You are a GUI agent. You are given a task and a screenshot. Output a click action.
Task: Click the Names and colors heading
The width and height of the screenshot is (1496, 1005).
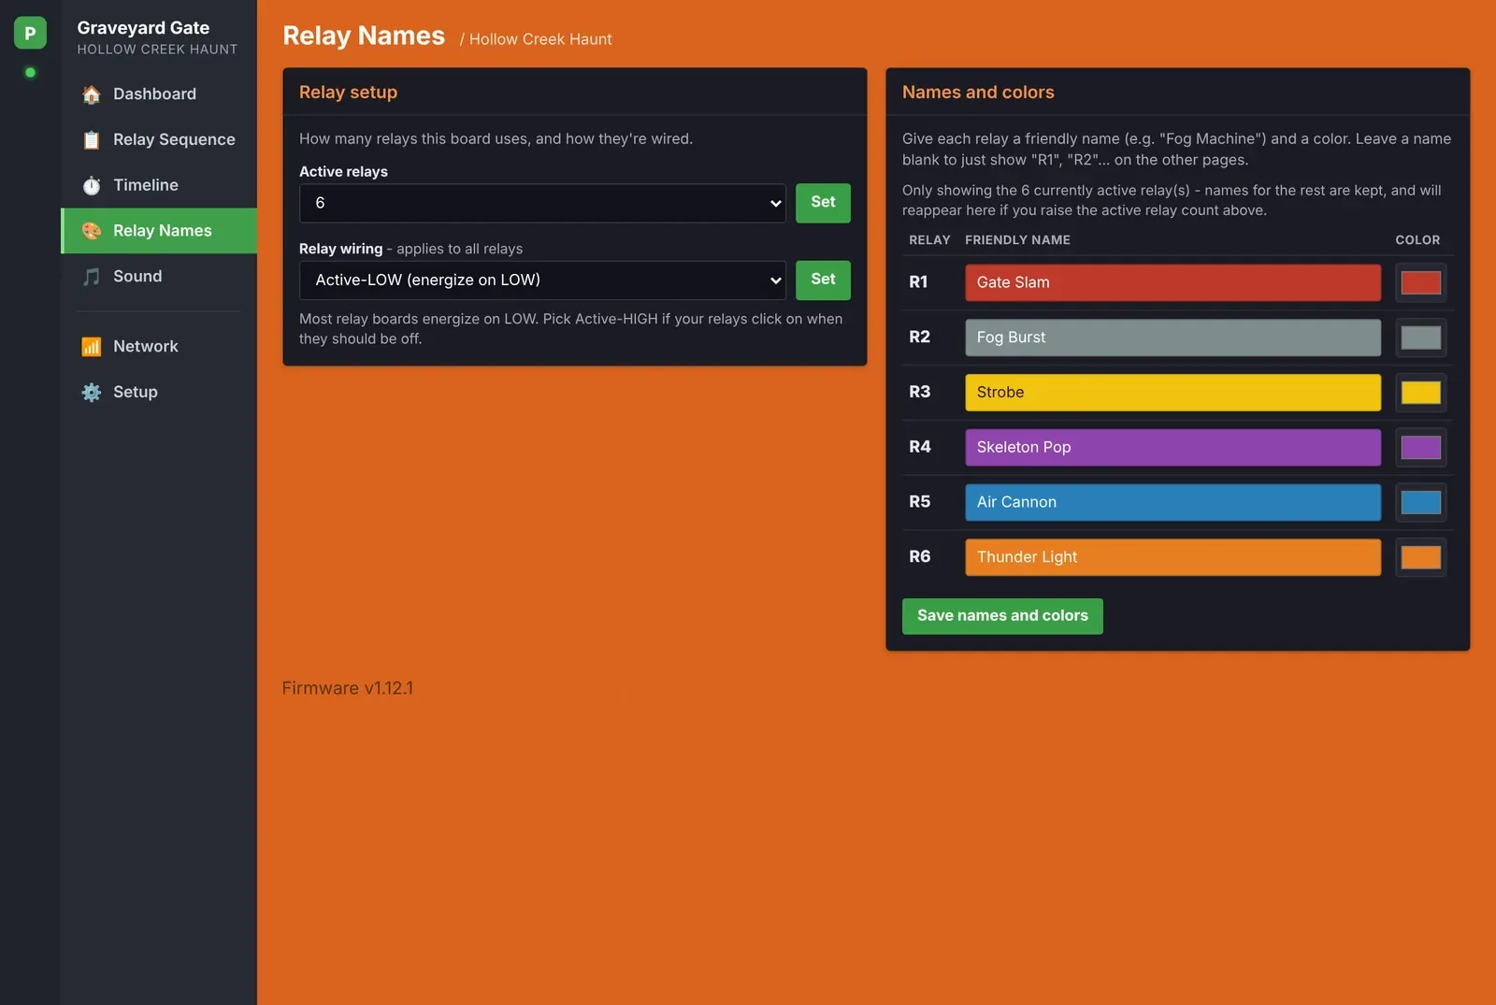point(978,93)
